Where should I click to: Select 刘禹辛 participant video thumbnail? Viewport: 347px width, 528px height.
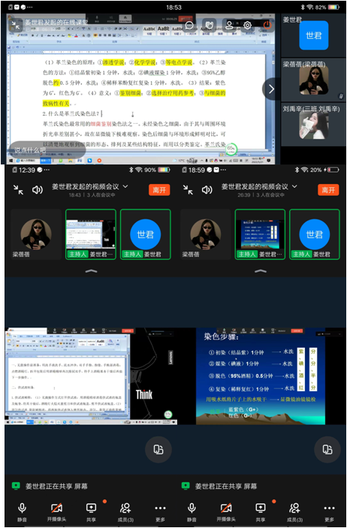[x=314, y=124]
